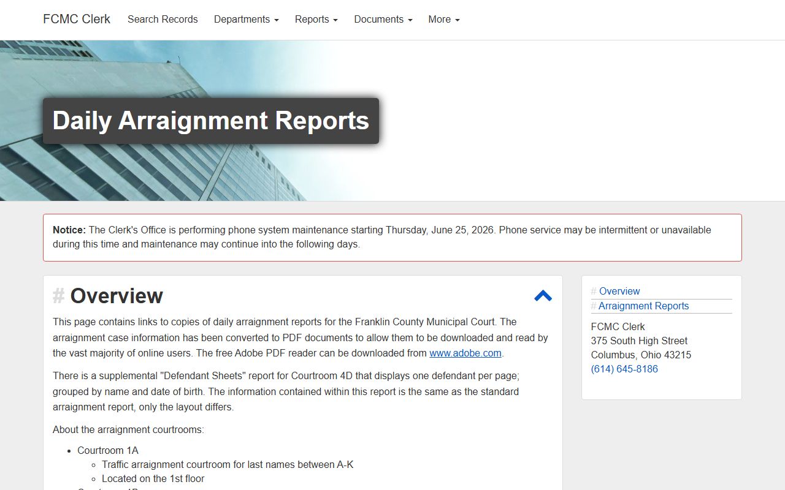785x490 pixels.
Task: Expand the More dropdown menu
Action: (x=443, y=19)
